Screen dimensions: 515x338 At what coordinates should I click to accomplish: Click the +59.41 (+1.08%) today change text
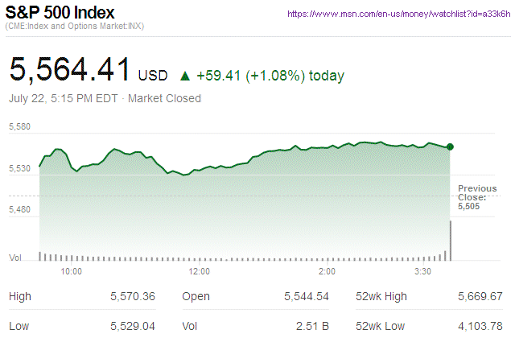point(270,76)
